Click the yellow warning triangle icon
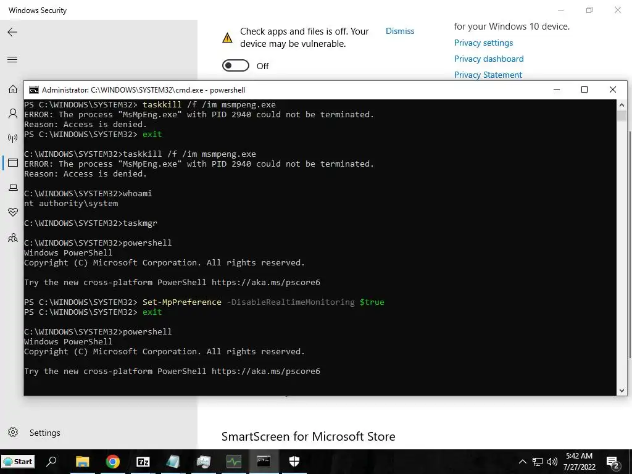 [x=227, y=38]
